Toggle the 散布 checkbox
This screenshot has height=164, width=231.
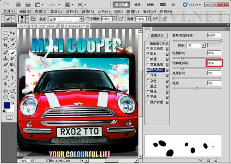[148, 54]
